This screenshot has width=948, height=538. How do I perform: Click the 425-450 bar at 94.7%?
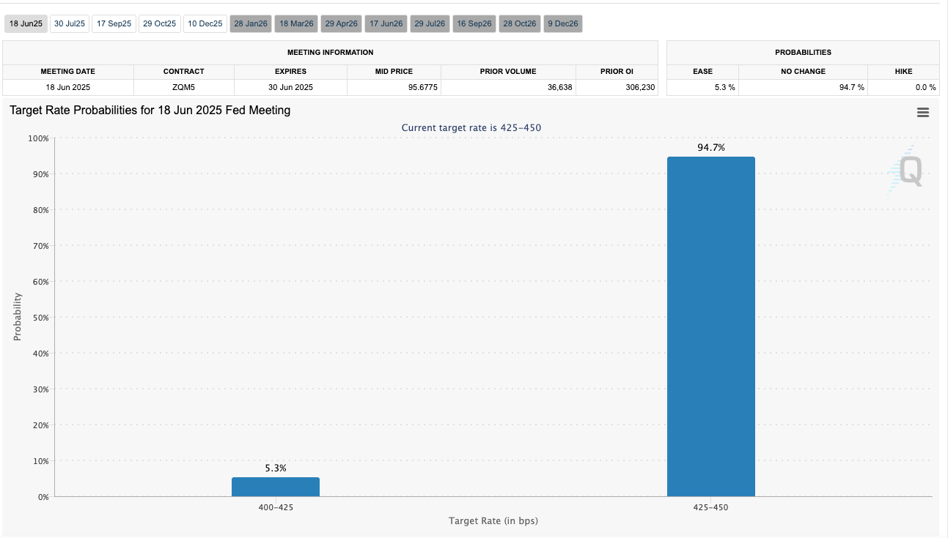click(x=710, y=326)
